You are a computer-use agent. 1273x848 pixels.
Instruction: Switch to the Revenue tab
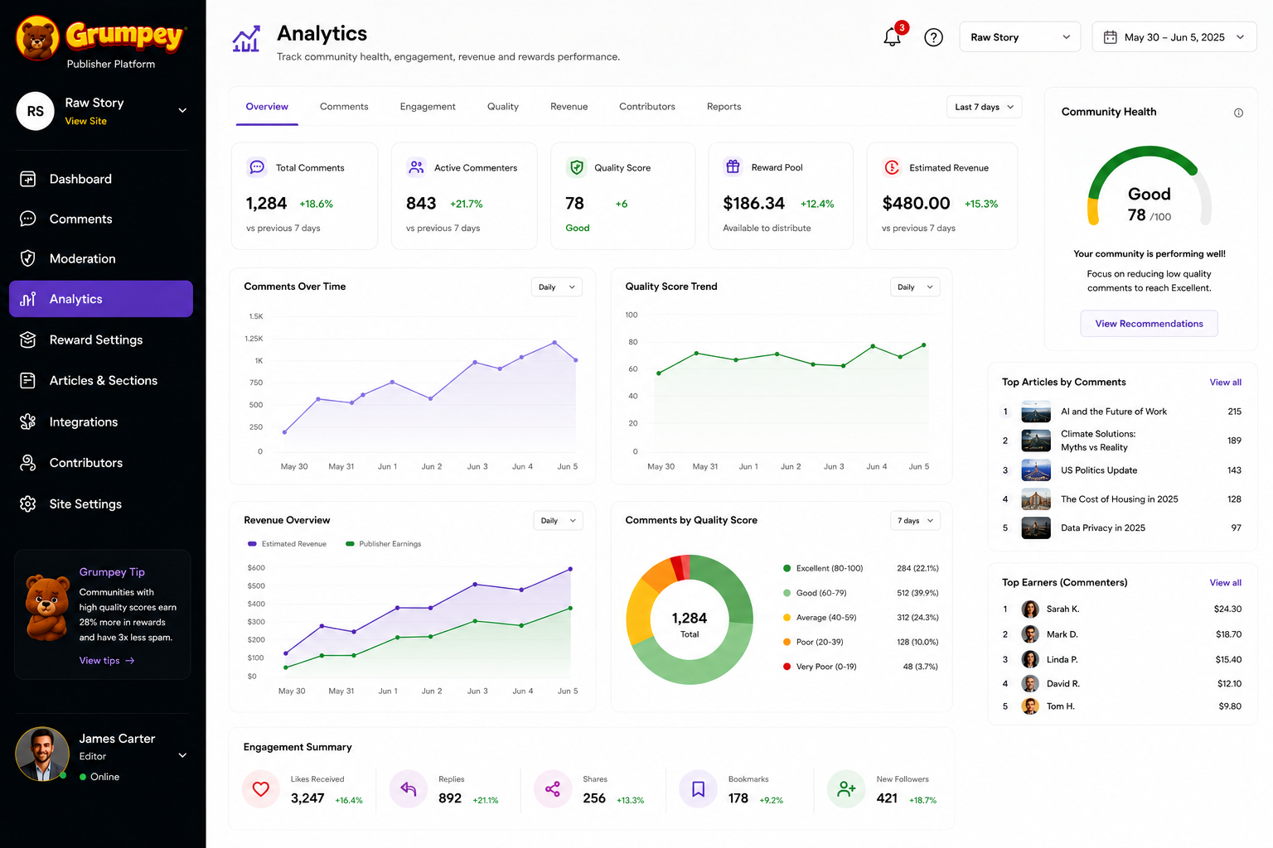[569, 107]
